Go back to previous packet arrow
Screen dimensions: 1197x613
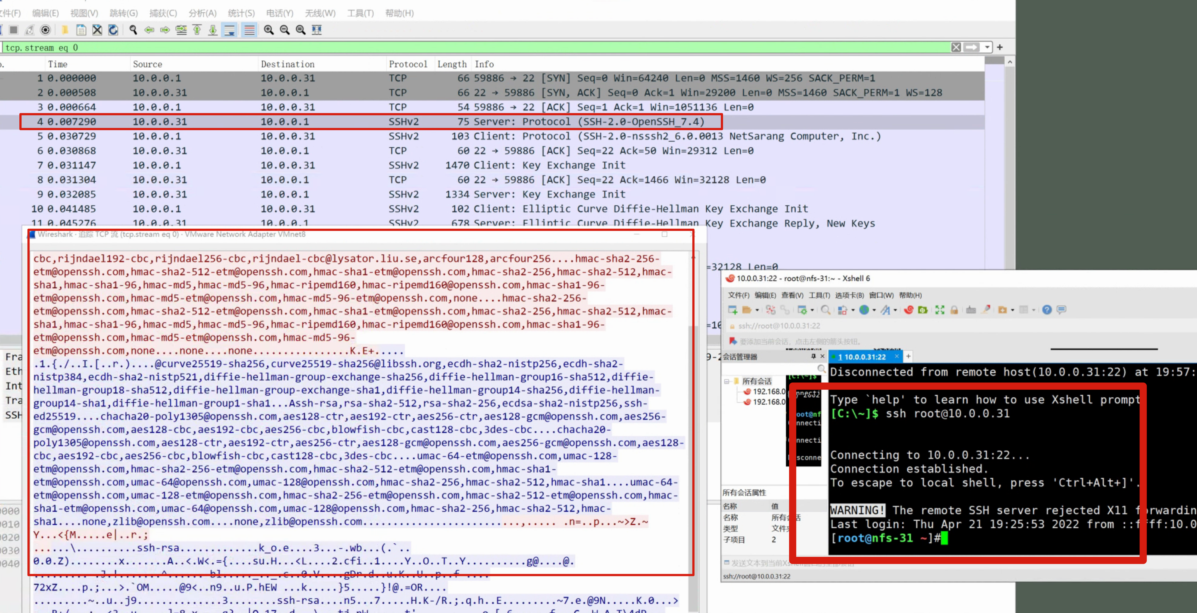(x=149, y=30)
